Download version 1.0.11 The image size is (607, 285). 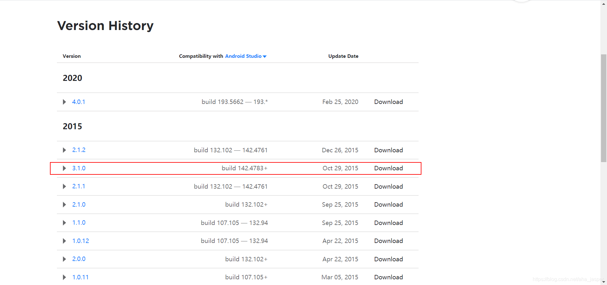tap(389, 277)
